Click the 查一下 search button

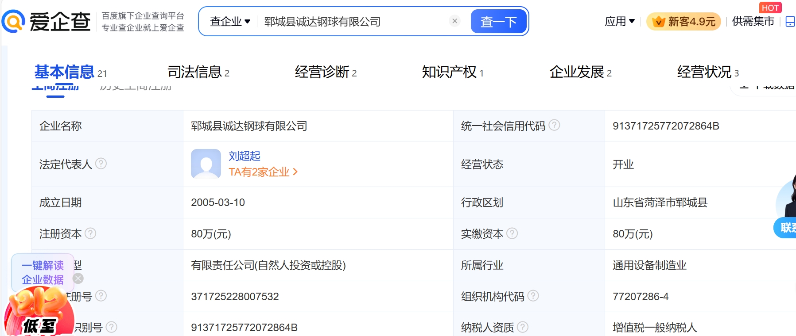pyautogui.click(x=498, y=21)
